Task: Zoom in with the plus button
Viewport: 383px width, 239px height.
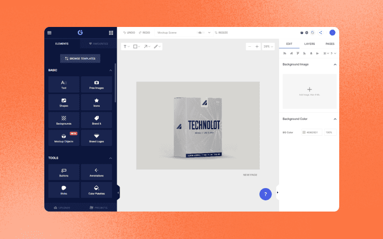Action: [257, 47]
